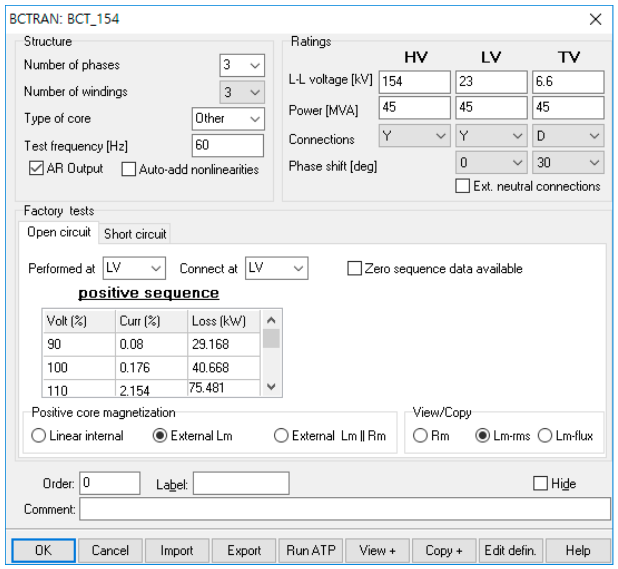The width and height of the screenshot is (618, 569).
Task: Click the Edit defin. button
Action: pos(510,550)
